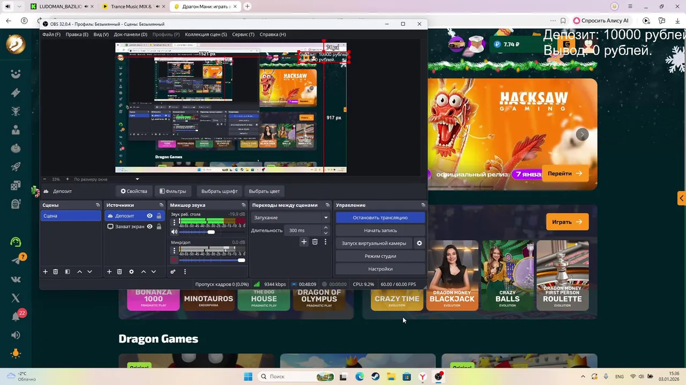Move the scene down with arrow icon

coord(90,272)
